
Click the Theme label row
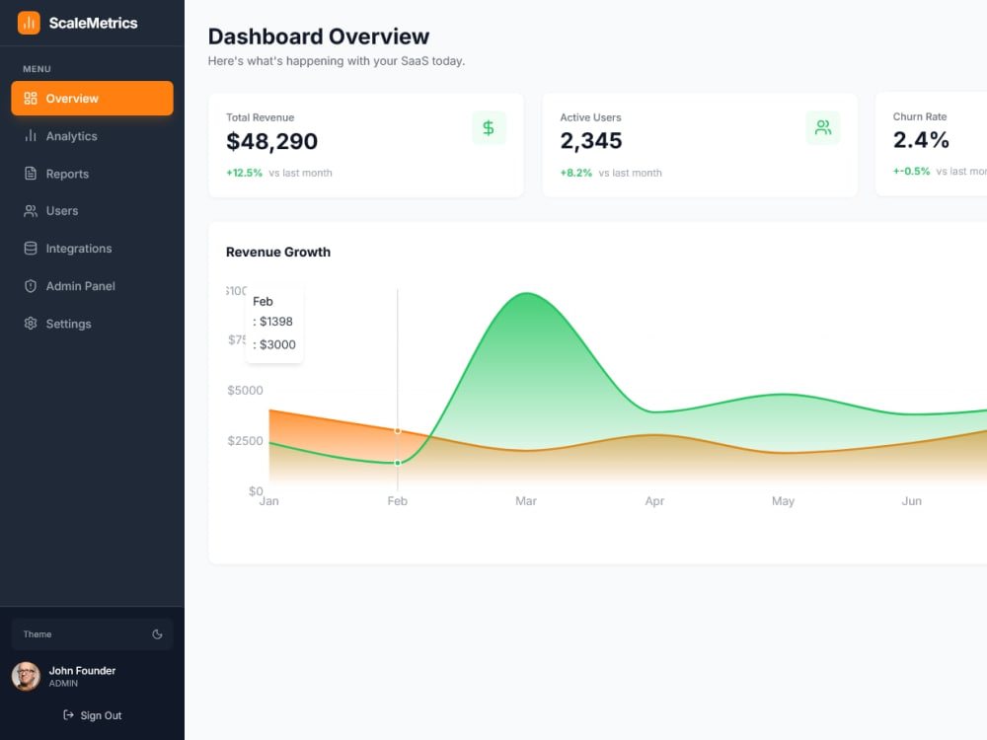coord(92,634)
